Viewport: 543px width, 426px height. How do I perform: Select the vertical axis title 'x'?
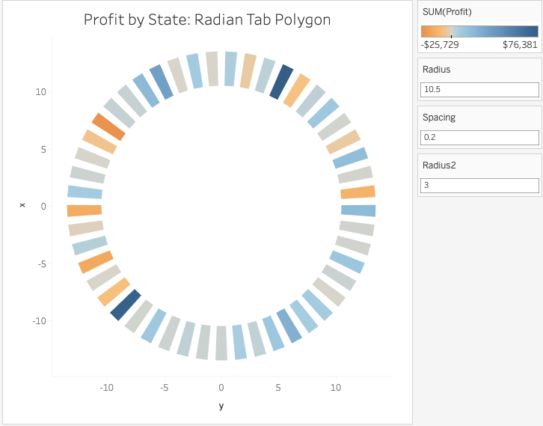point(22,205)
